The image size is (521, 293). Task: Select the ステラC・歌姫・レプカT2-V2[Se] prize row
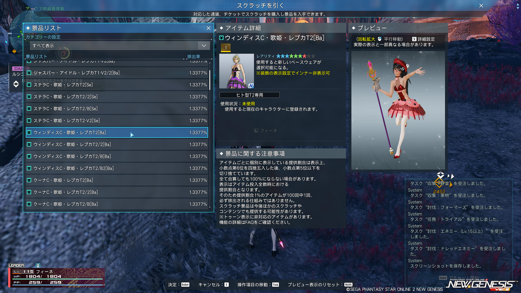pyautogui.click(x=117, y=120)
